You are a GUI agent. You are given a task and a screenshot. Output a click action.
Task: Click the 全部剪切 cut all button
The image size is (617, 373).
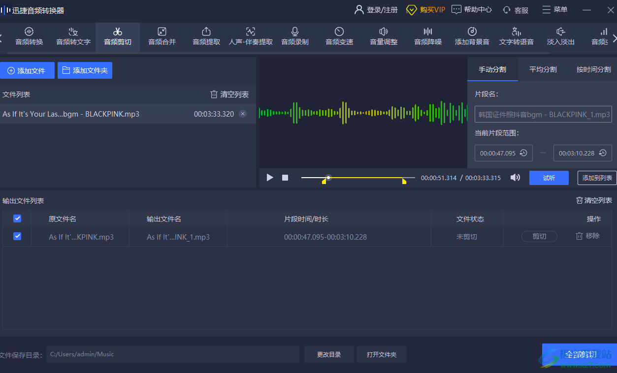(x=580, y=354)
